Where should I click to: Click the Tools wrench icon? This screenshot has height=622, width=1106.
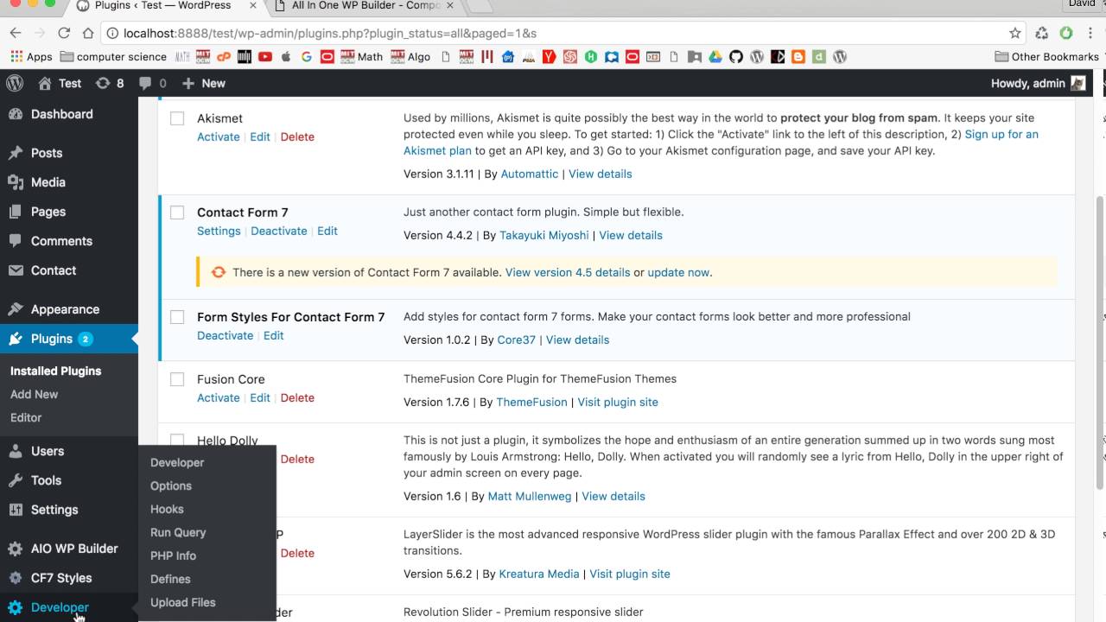click(16, 480)
